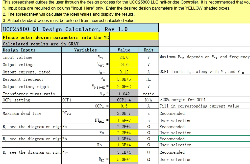This screenshot has width=250, height=164.
Task: Select the UCC25800-Q1 Design Calculator title cell
Action: [80, 28]
